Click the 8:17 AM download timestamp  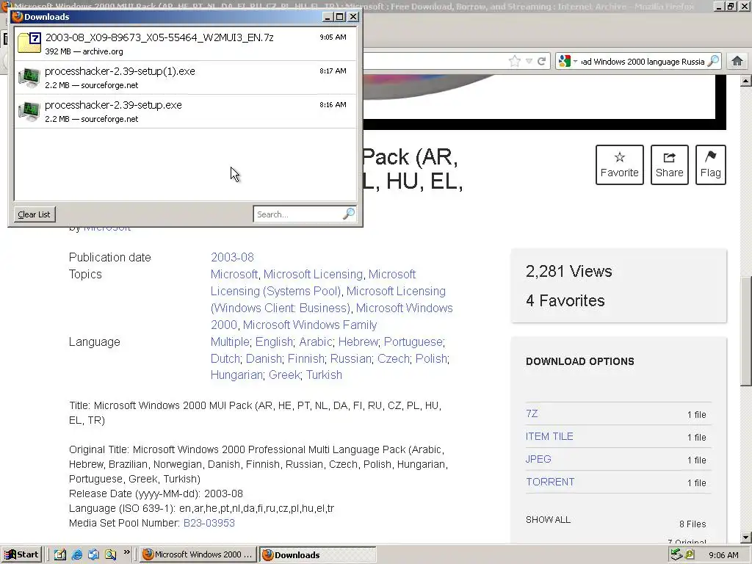[x=333, y=71]
